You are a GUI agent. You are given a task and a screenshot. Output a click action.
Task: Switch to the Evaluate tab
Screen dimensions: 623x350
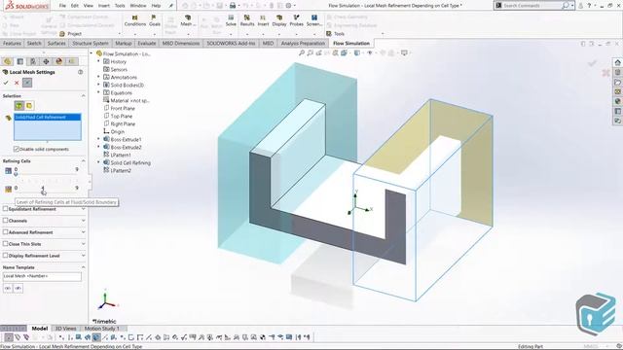pos(147,43)
